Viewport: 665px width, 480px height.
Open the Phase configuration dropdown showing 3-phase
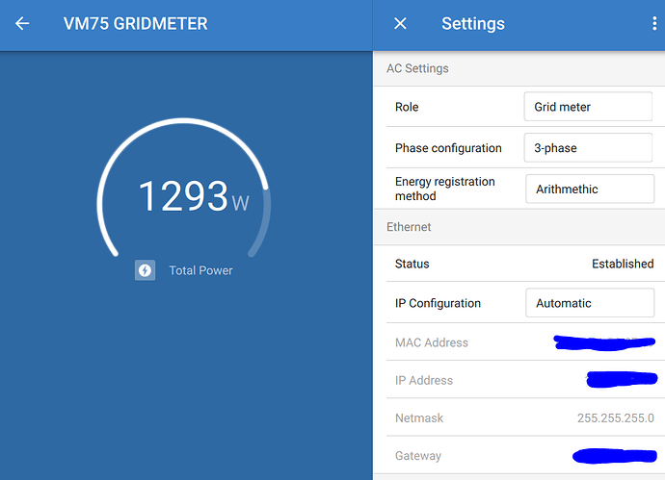[588, 148]
